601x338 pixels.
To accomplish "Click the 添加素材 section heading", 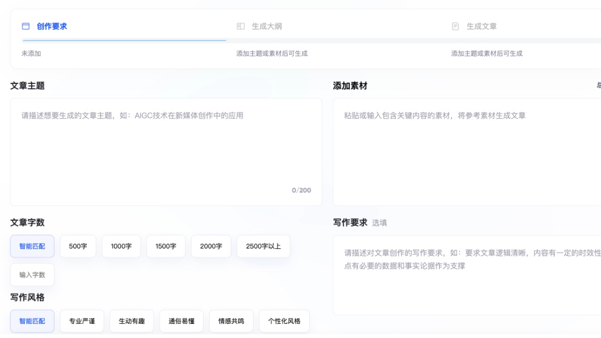I will point(350,86).
